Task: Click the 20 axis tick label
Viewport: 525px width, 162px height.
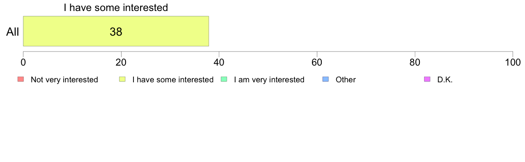Action: [x=121, y=63]
